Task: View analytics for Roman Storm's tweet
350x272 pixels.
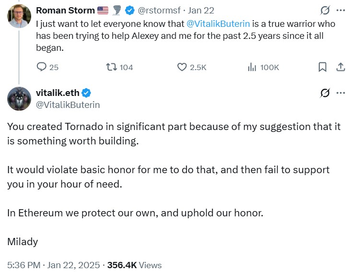Action: [253, 67]
